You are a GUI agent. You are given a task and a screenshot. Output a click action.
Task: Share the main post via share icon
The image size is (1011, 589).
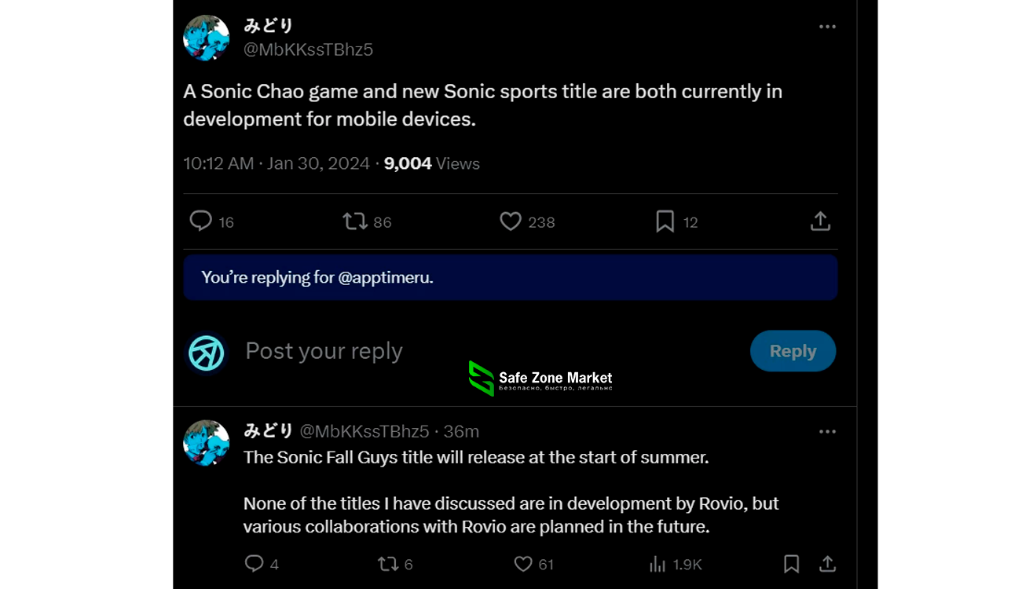[820, 221]
